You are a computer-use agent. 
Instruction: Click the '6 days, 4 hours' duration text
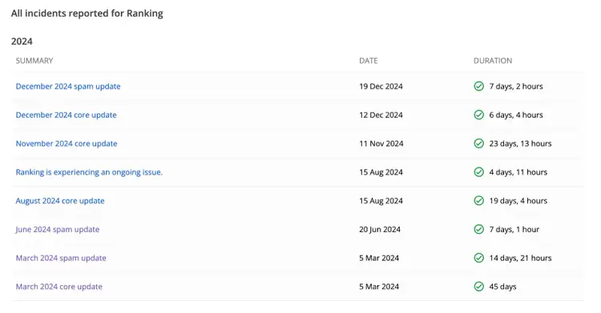pyautogui.click(x=516, y=115)
